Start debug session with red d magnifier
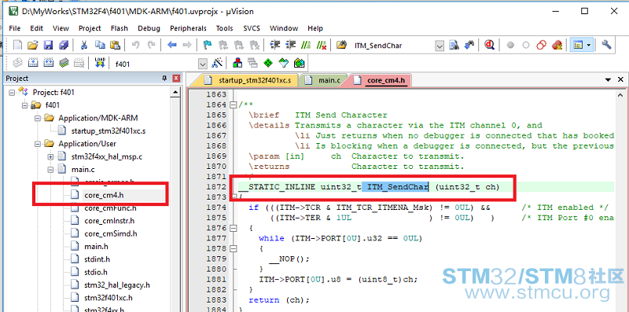629x312 pixels. click(x=489, y=45)
